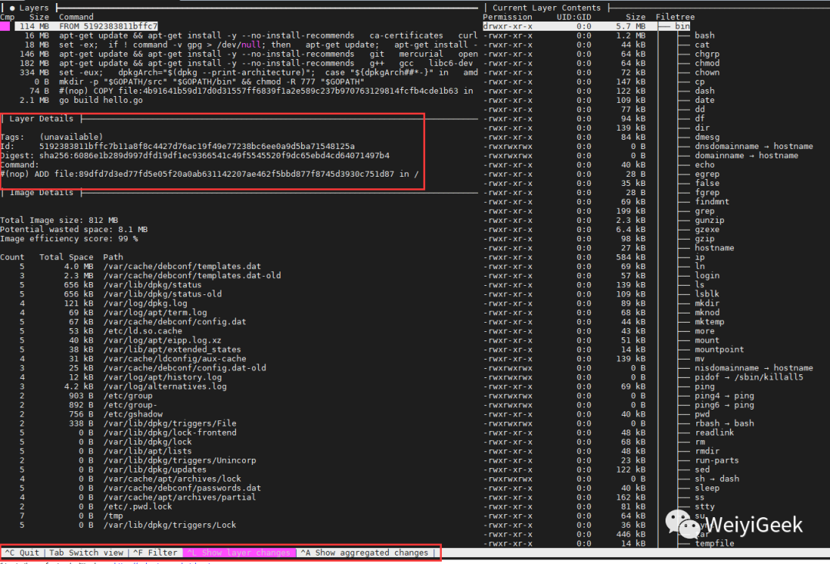
Task: Select pidof → /sbin/killall5 entry
Action: (x=749, y=377)
